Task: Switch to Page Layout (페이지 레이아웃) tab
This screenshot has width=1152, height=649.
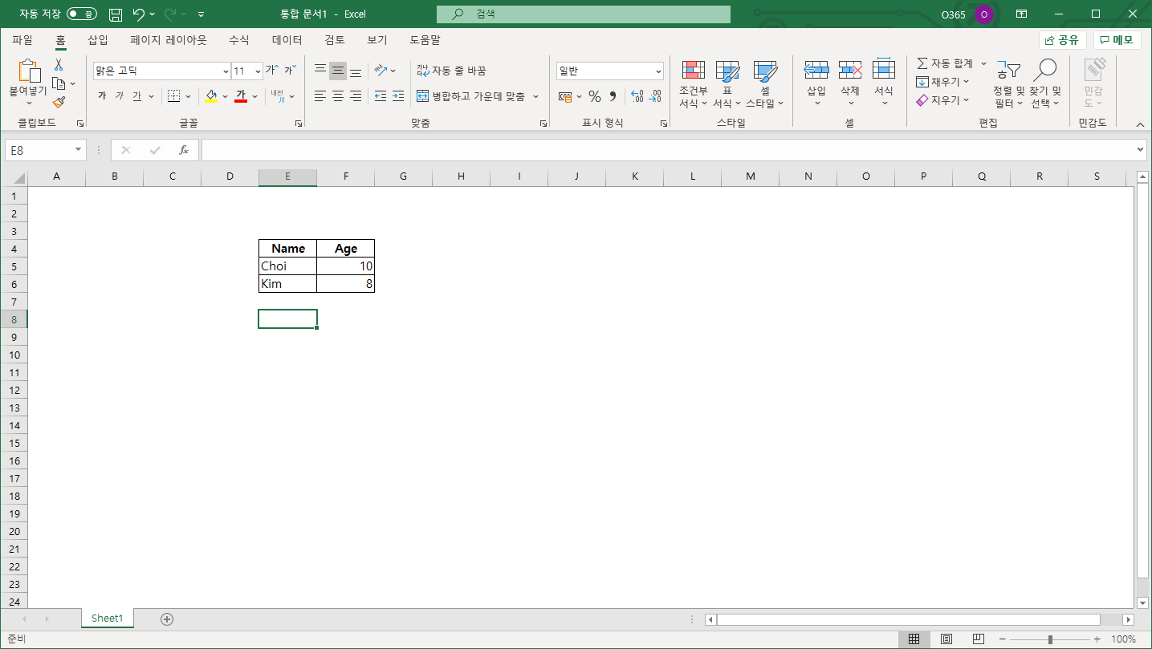Action: [169, 40]
